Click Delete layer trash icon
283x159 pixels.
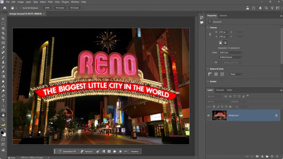point(277,157)
